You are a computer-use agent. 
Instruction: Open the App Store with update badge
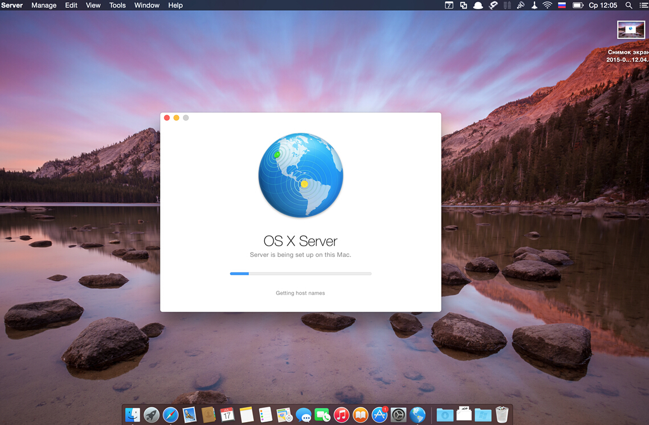coord(379,415)
